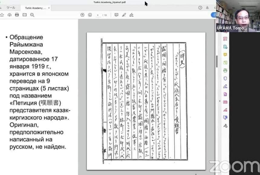
Task: Zoom out using the magnifier icon
Action: coord(32,14)
